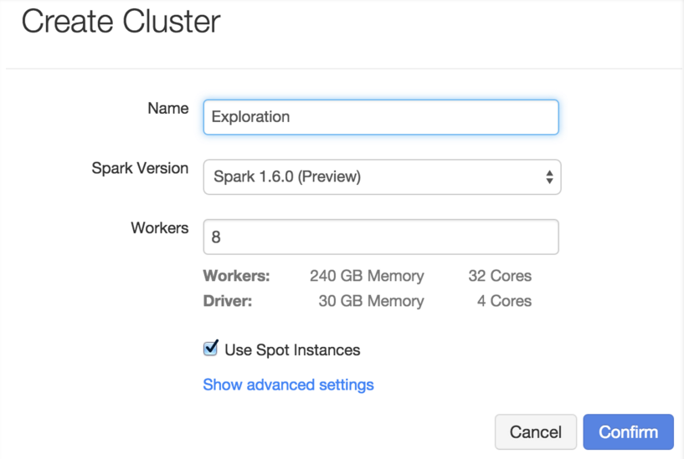The image size is (684, 459).
Task: Click the Name field containing Exploration
Action: [380, 117]
